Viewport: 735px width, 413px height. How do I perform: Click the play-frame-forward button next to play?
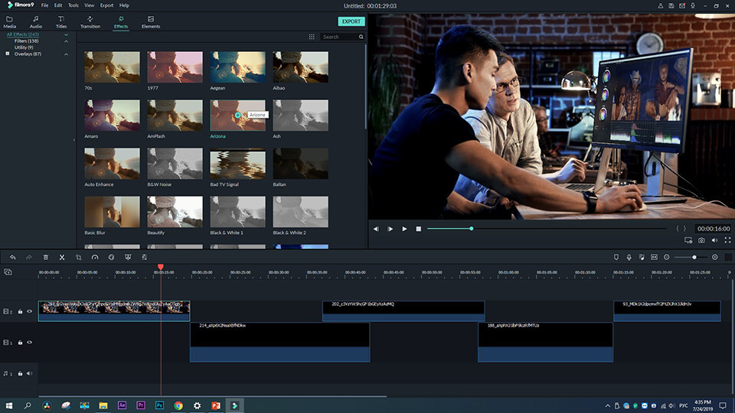tap(390, 229)
